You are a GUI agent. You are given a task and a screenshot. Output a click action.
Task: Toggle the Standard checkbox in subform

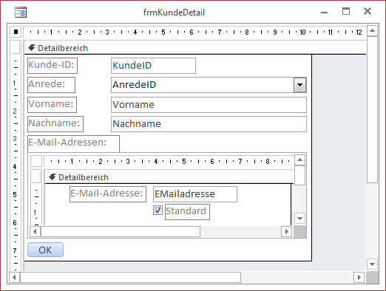158,210
